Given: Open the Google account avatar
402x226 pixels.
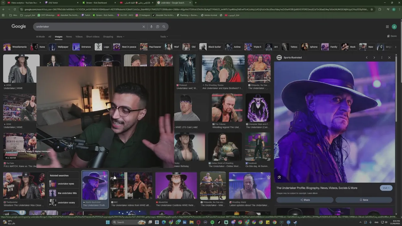Looking at the screenshot, I should [394, 27].
